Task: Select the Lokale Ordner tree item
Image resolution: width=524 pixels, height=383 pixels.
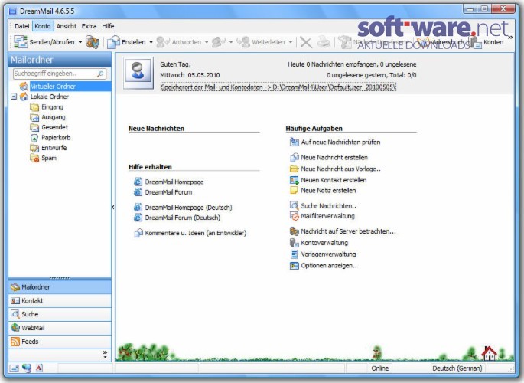Action: tap(50, 97)
